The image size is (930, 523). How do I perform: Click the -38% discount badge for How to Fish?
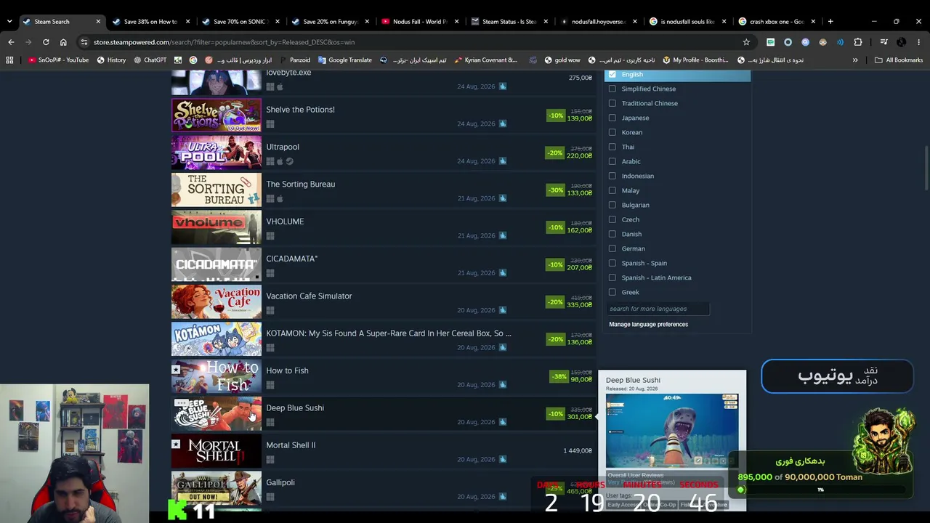558,376
